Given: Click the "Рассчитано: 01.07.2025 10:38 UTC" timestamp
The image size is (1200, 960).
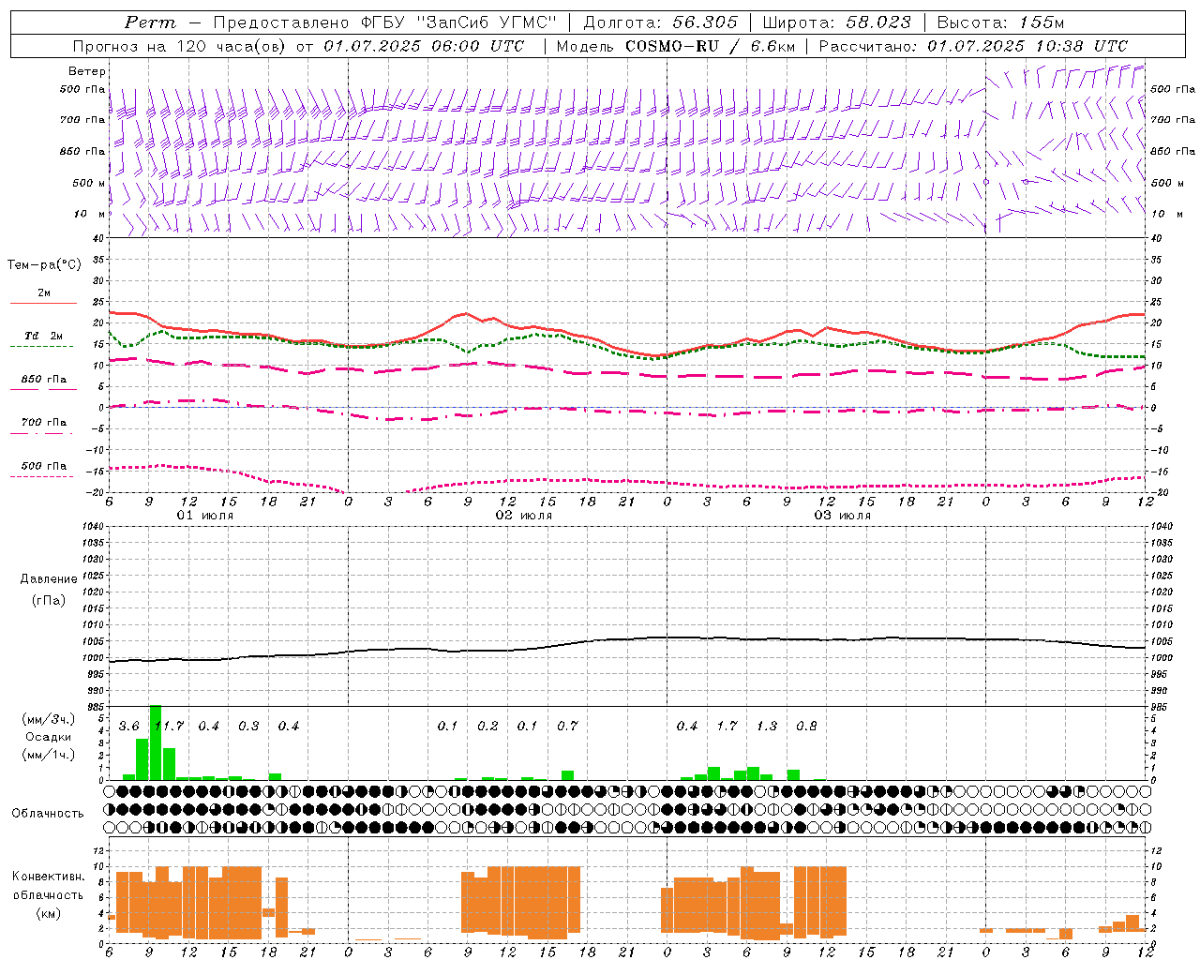Looking at the screenshot, I should click(x=973, y=46).
